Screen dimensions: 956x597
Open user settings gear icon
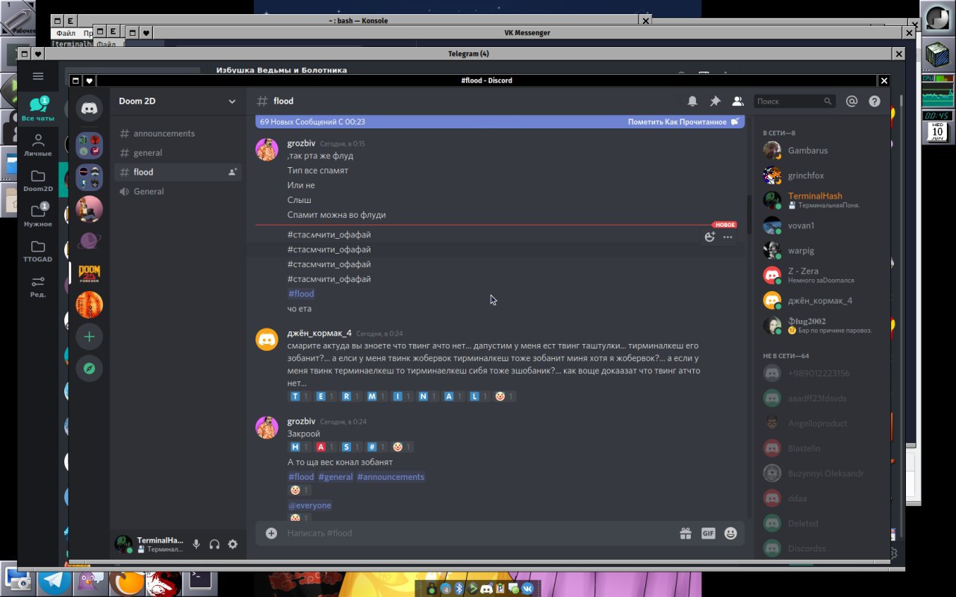point(232,544)
